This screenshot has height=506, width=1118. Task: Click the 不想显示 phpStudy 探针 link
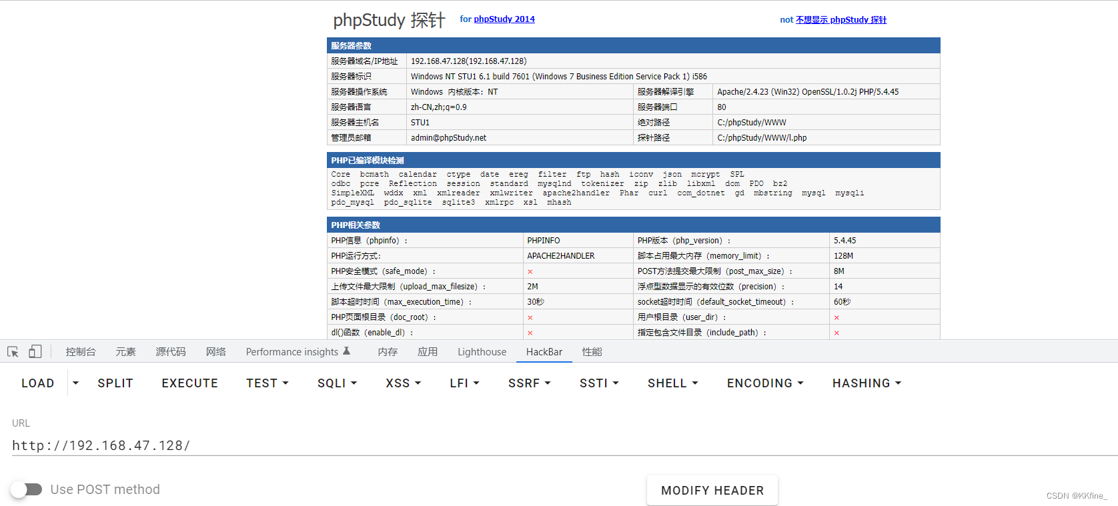coord(841,19)
